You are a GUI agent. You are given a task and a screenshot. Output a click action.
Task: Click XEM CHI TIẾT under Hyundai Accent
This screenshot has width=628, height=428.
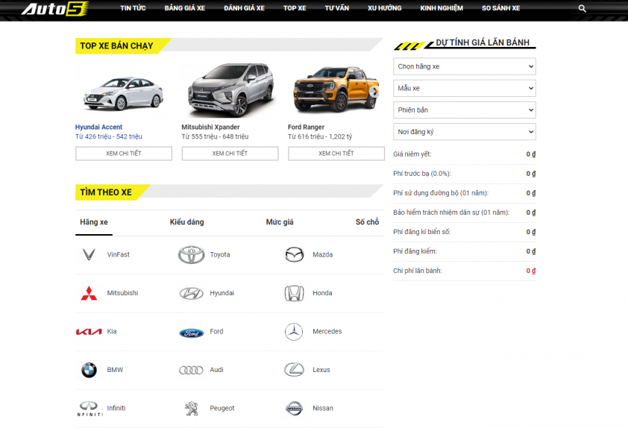[124, 154]
